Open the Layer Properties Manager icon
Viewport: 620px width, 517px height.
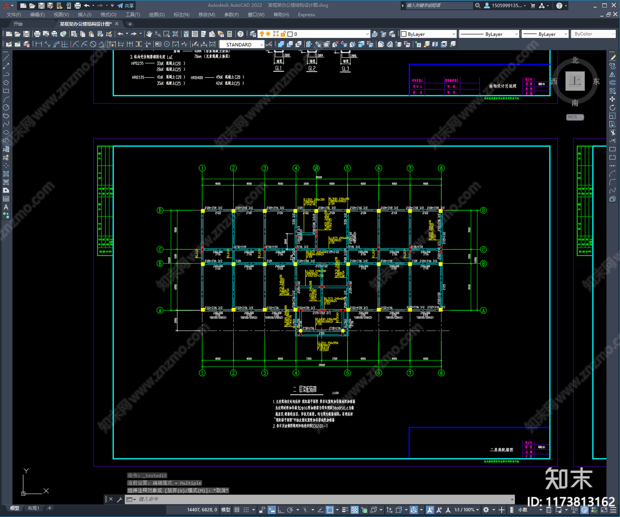click(253, 34)
